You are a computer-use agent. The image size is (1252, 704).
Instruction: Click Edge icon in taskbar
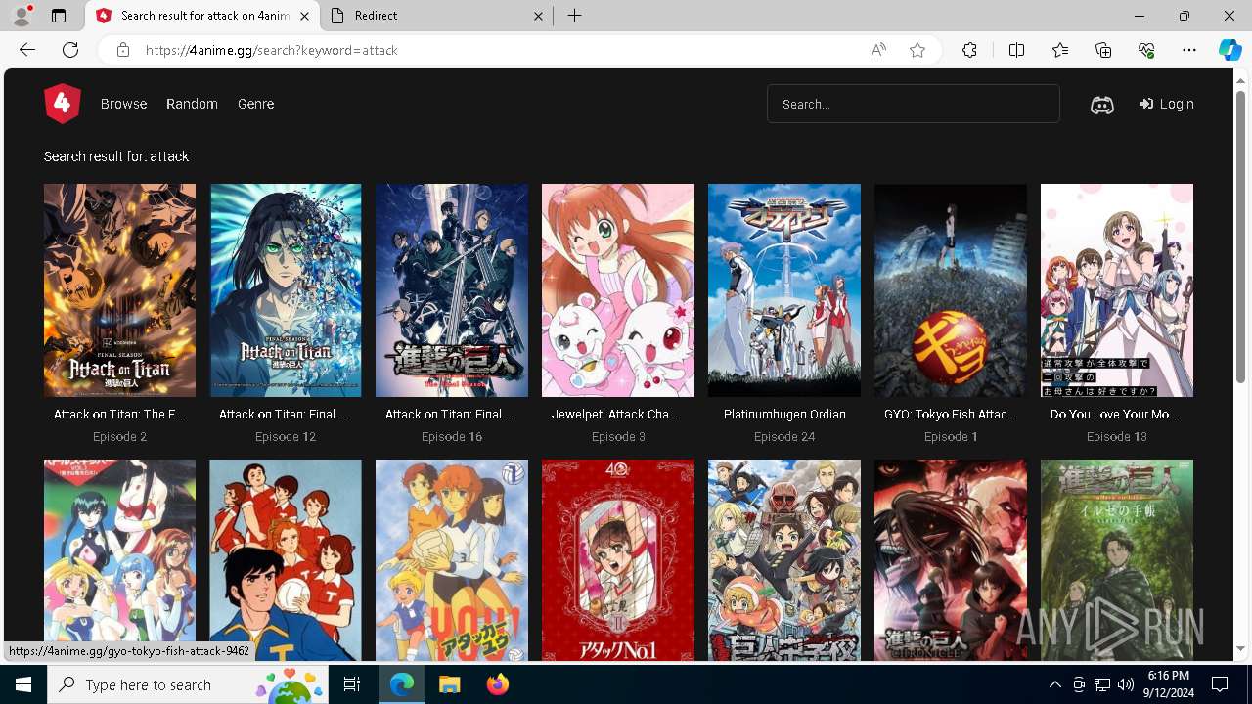coord(402,684)
